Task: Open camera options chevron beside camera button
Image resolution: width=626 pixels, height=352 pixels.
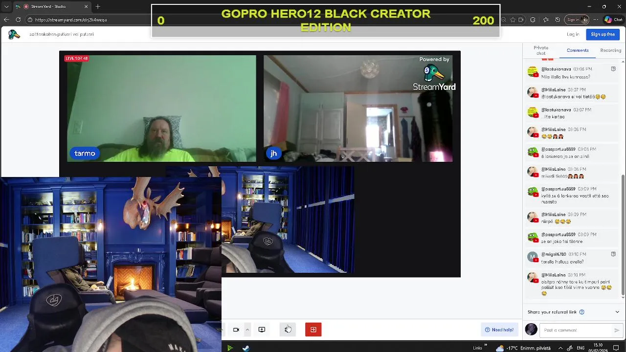Action: click(x=247, y=330)
